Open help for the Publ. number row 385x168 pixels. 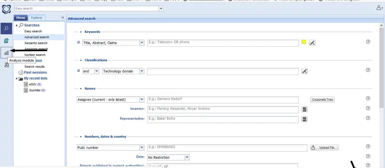[x=368, y=147]
